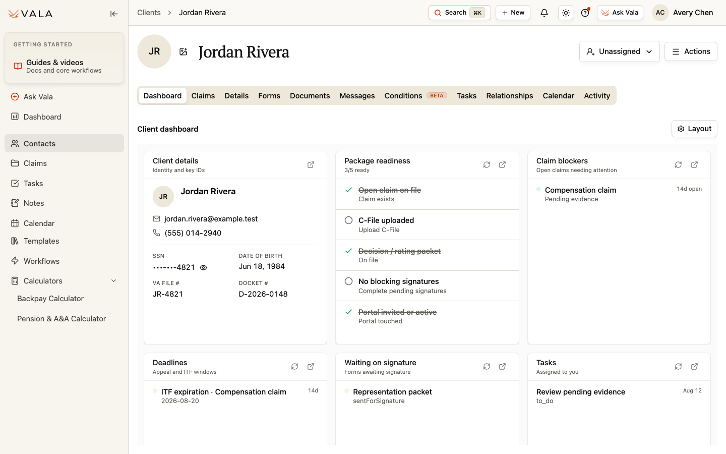Viewport: 726px width, 454px height.
Task: Refresh the Package readiness card
Action: (x=487, y=165)
